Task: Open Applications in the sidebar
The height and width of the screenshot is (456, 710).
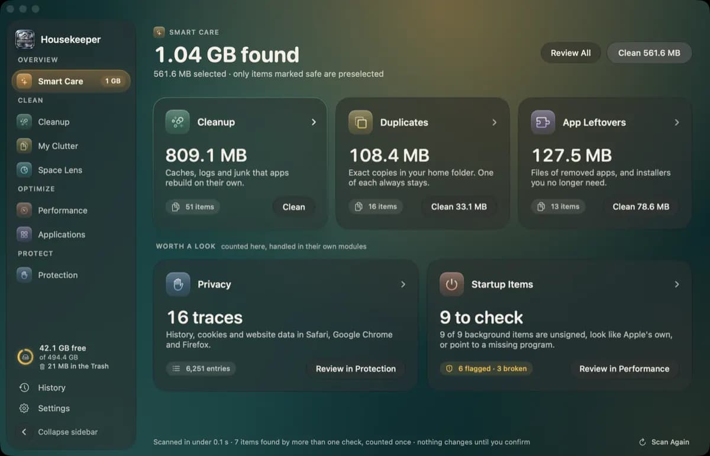Action: [71, 234]
